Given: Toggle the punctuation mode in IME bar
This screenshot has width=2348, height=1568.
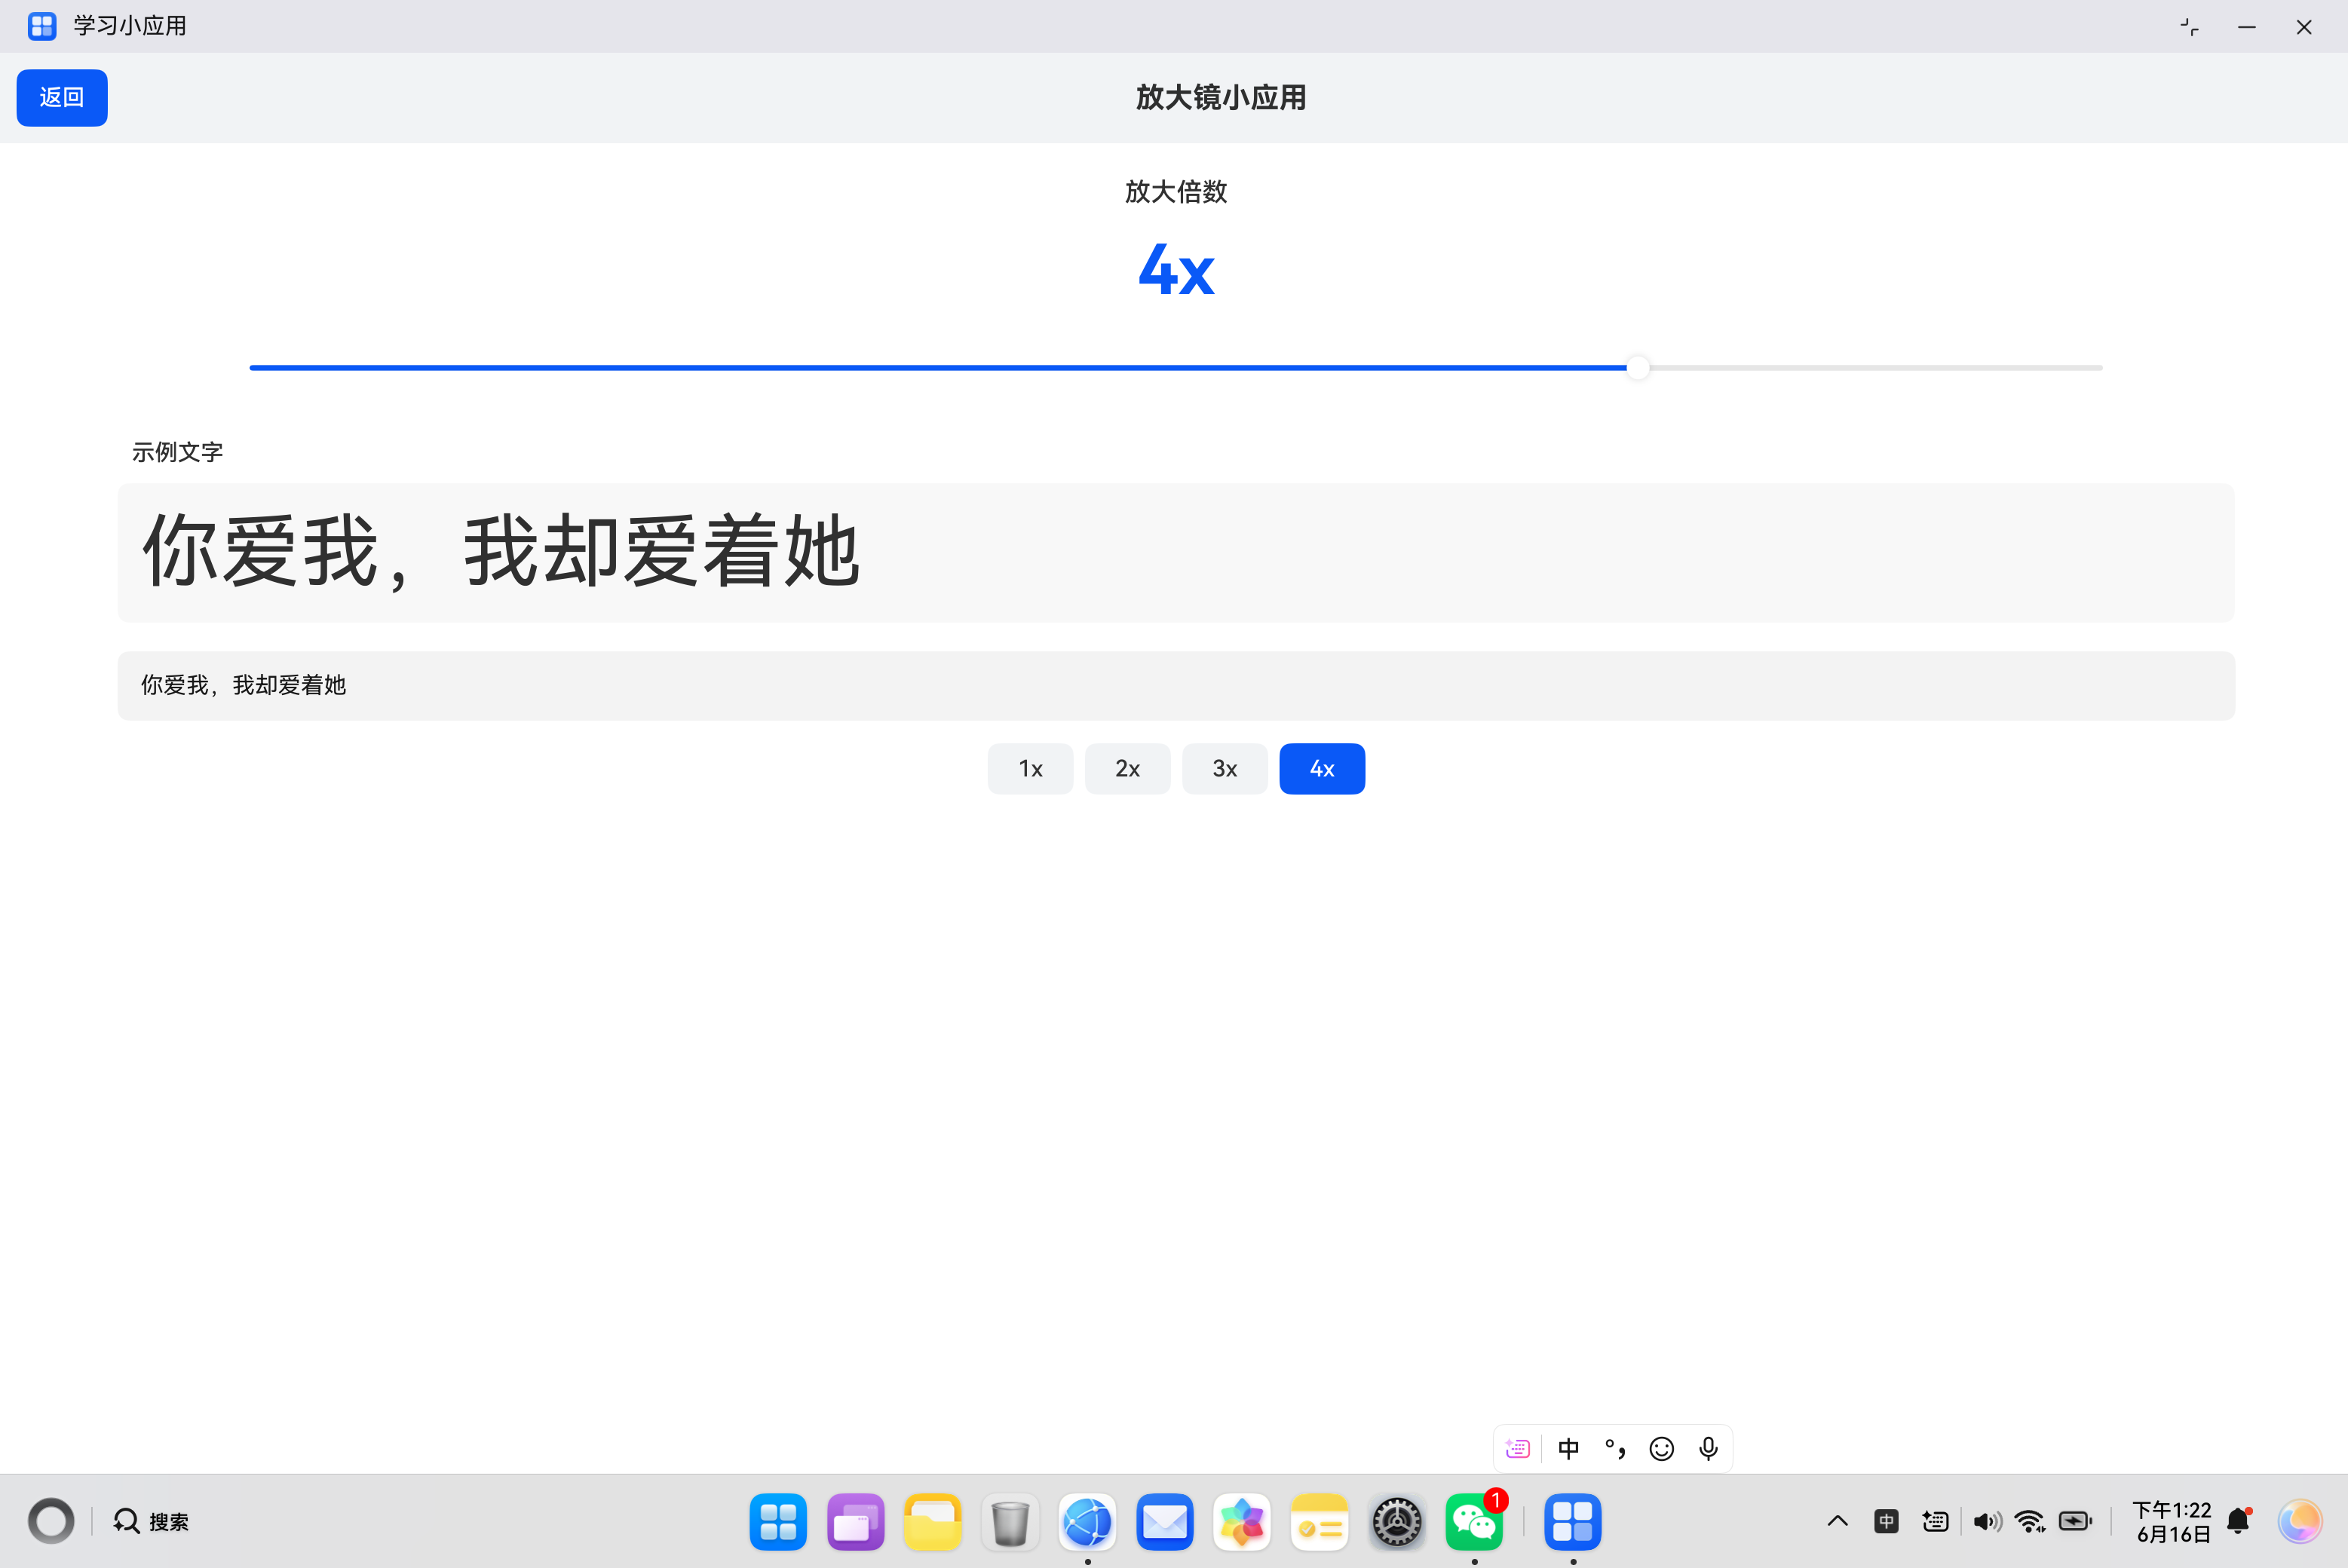Looking at the screenshot, I should click(x=1615, y=1448).
